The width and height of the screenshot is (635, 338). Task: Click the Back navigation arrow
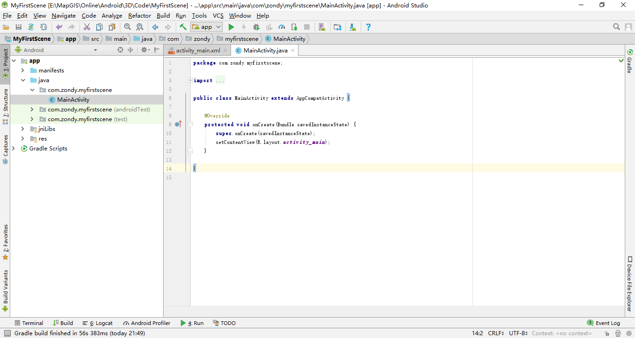click(155, 27)
